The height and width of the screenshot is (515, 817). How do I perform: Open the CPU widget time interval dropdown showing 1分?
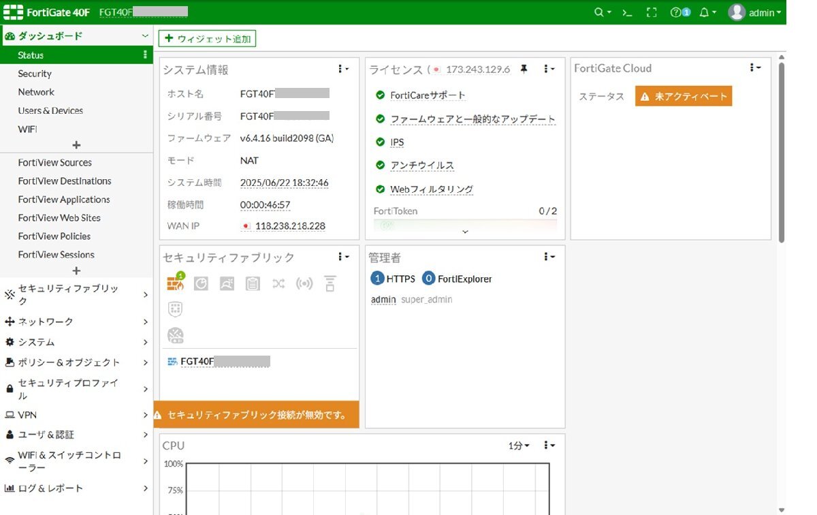pos(519,445)
